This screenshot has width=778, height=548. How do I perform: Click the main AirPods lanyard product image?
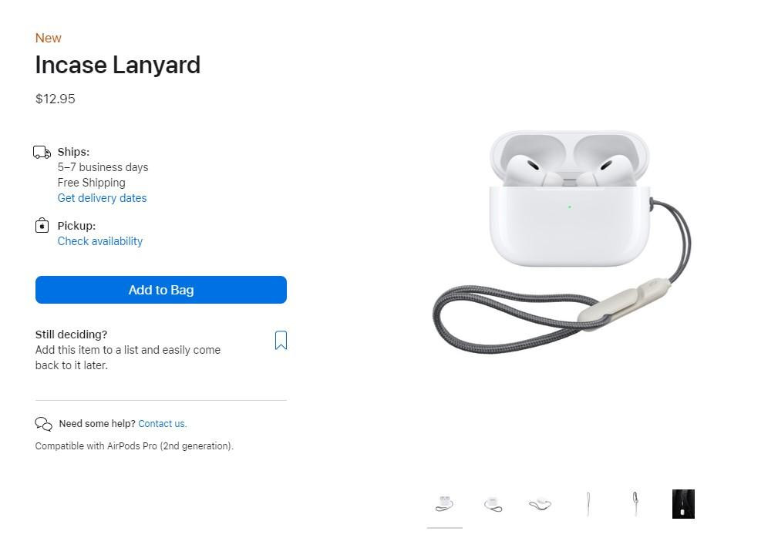[561, 242]
